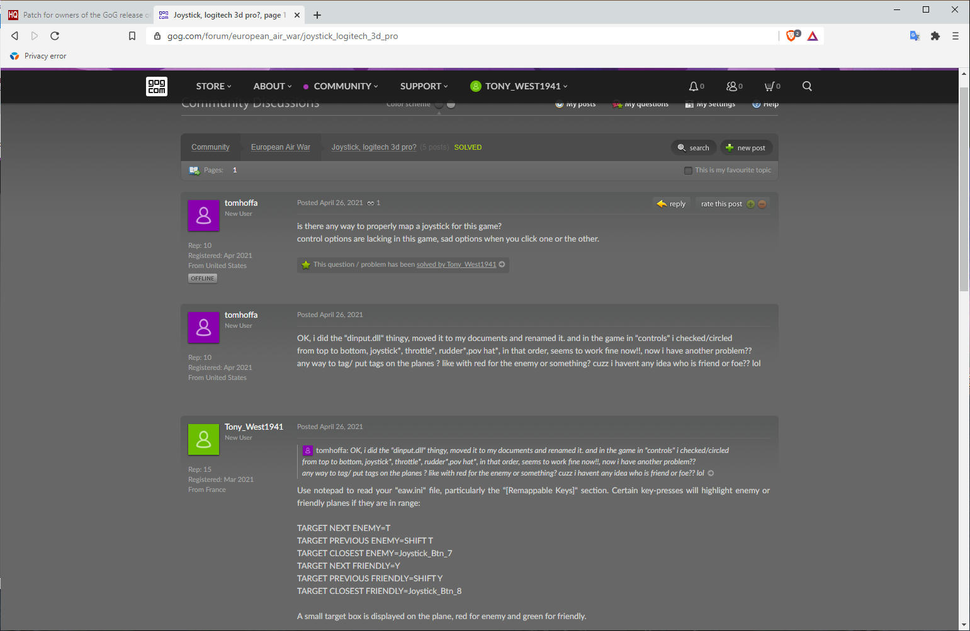The width and height of the screenshot is (970, 631).
Task: Click the Privacy error bookmark
Action: pyautogui.click(x=38, y=56)
